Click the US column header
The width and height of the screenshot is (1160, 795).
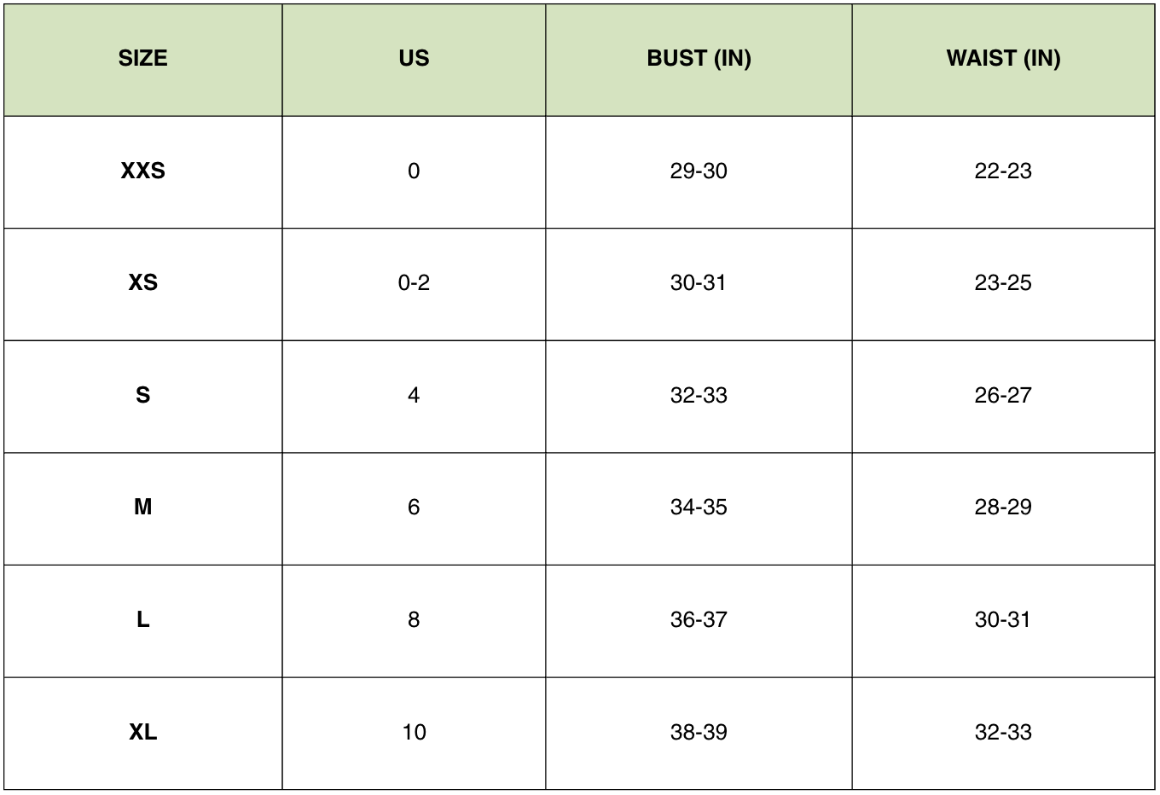tap(414, 59)
